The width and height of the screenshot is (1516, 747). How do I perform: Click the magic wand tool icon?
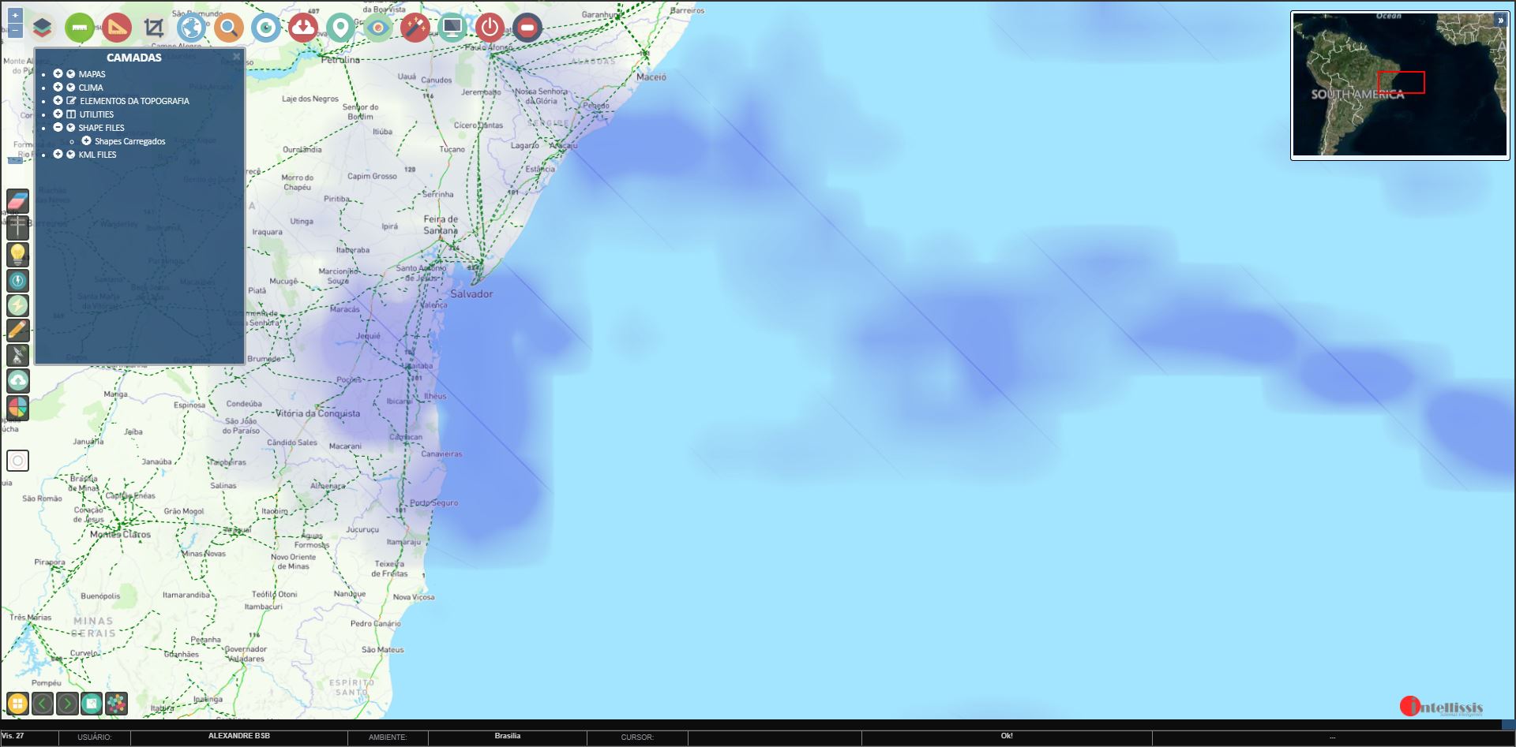click(x=415, y=28)
